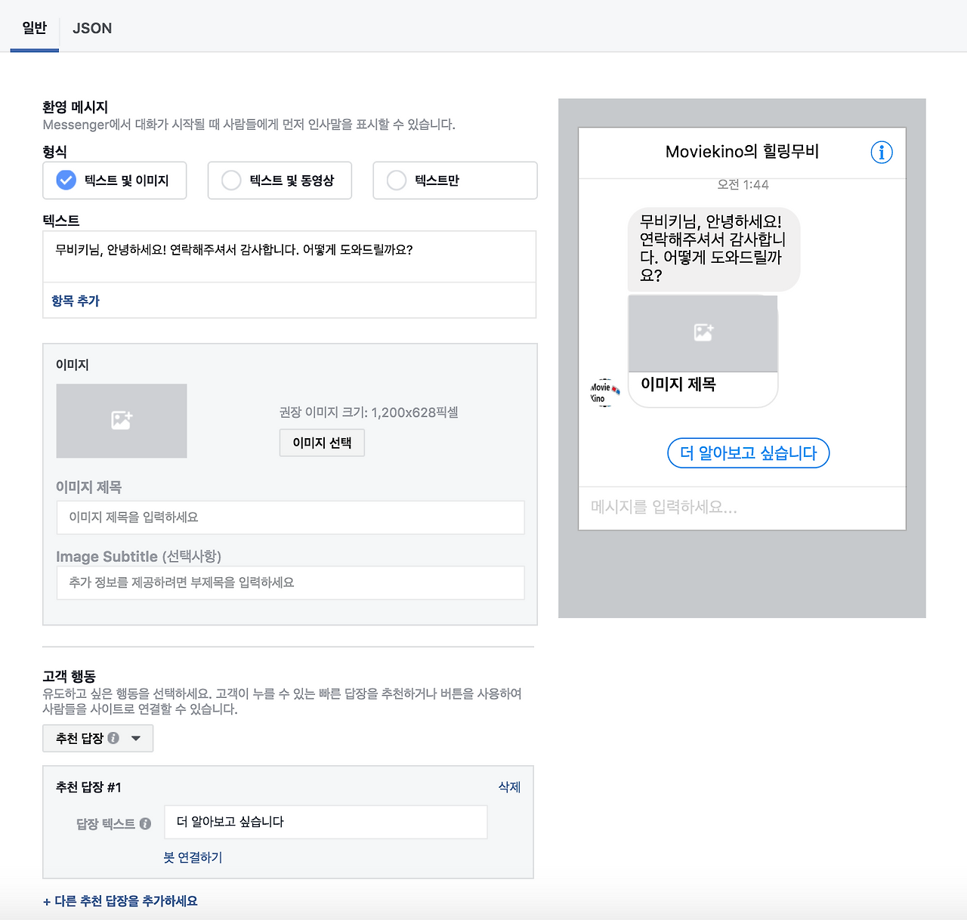Click the 항목 추가 link
The width and height of the screenshot is (967, 920).
[74, 300]
